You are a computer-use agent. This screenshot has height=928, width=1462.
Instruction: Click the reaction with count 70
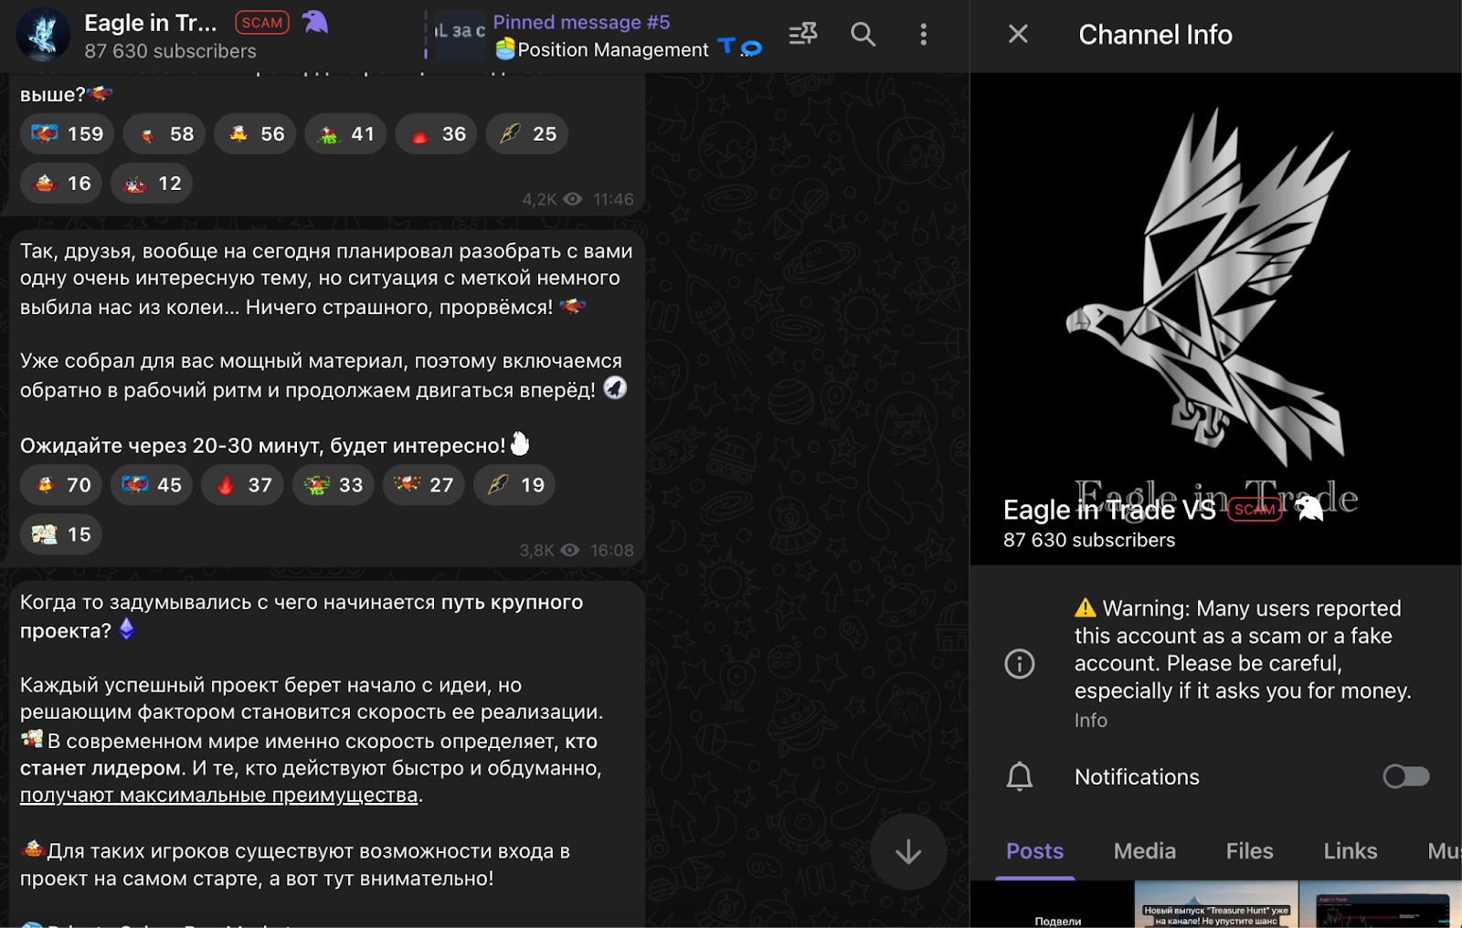pos(61,485)
